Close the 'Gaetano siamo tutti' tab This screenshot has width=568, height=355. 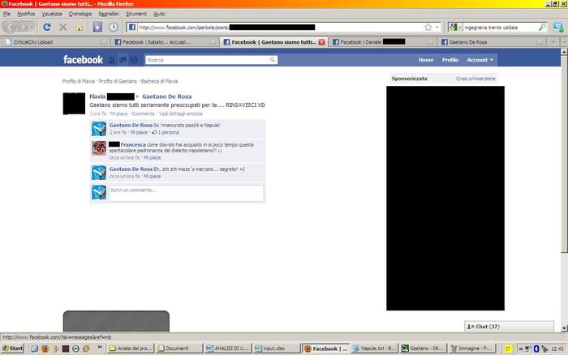[321, 42]
